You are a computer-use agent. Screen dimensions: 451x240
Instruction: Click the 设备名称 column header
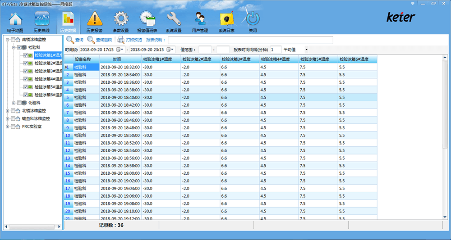point(86,59)
